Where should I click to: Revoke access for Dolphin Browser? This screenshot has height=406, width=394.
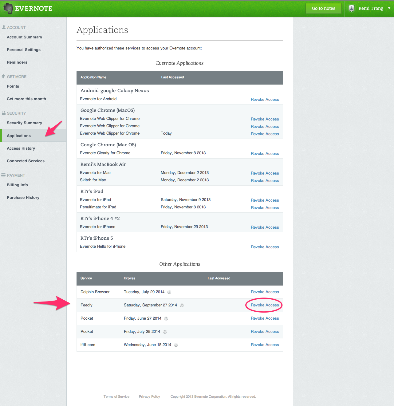[x=265, y=292]
